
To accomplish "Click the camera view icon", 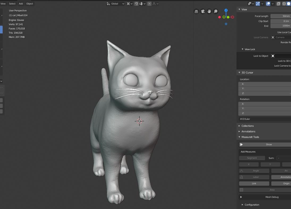I will coord(203,11).
